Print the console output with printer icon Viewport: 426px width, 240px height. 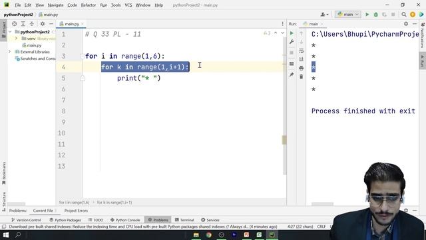pos(302,68)
